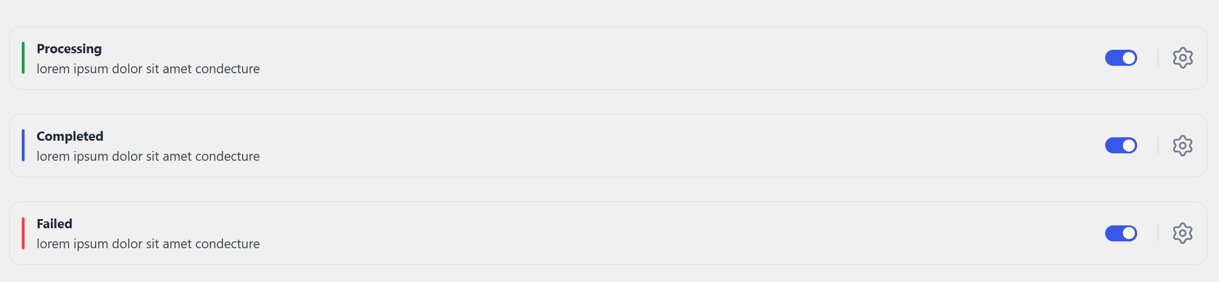
Task: Turn off the Completed toggle switch
Action: click(1121, 145)
